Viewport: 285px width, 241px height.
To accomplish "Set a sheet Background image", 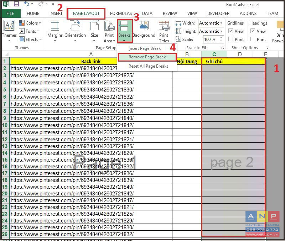I will pos(144,30).
